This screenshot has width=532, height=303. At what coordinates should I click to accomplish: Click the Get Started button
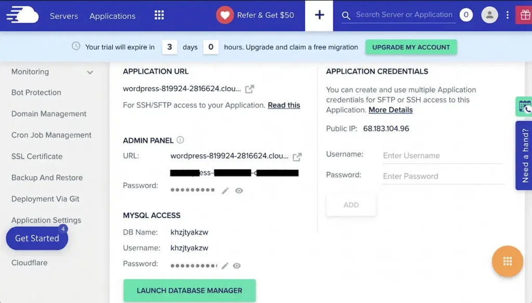(x=37, y=238)
